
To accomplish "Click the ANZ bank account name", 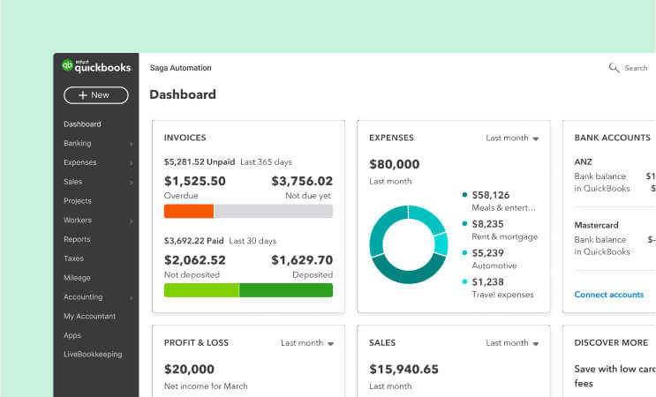I will (584, 161).
